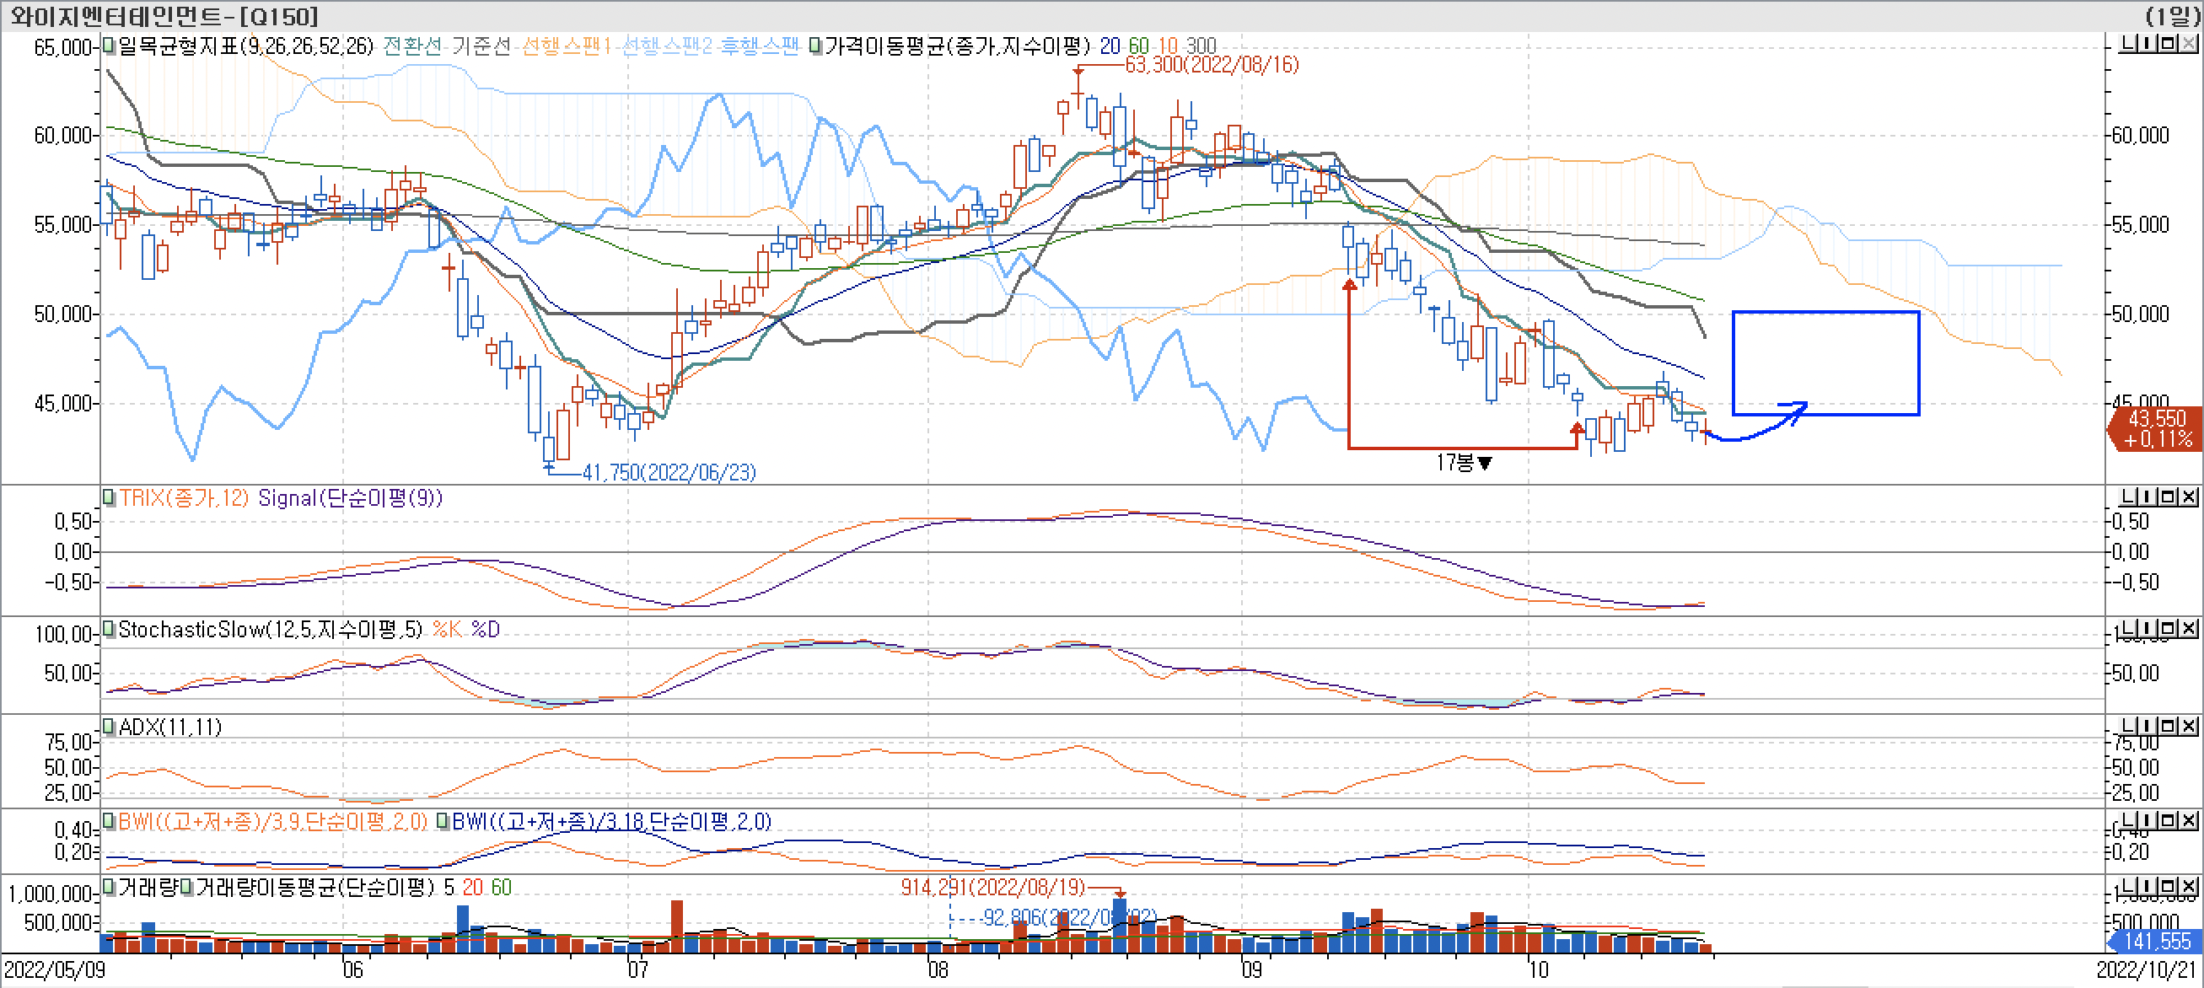Maximize the StochasticSlow panel

point(2168,629)
